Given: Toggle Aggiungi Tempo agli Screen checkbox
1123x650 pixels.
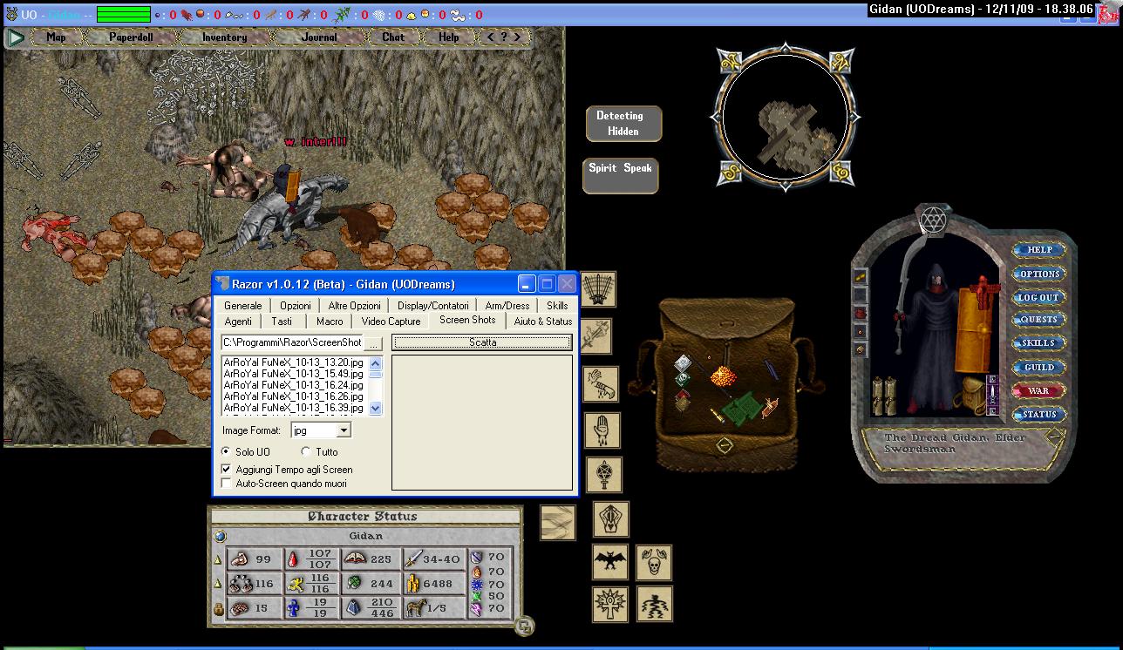Looking at the screenshot, I should pyautogui.click(x=226, y=470).
